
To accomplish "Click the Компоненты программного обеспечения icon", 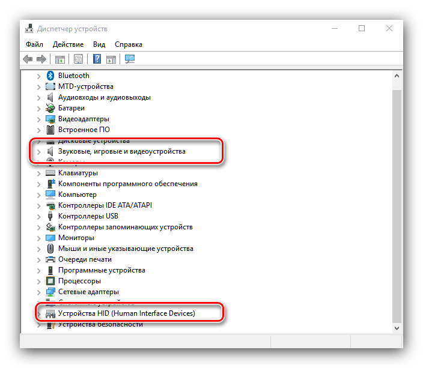I will pyautogui.click(x=50, y=184).
